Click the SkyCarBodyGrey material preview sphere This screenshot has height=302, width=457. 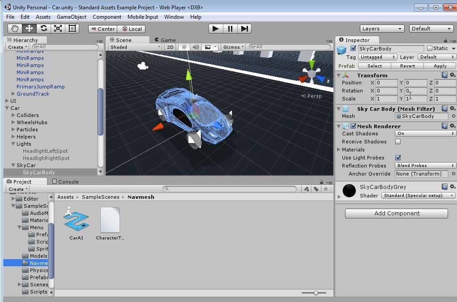349,191
